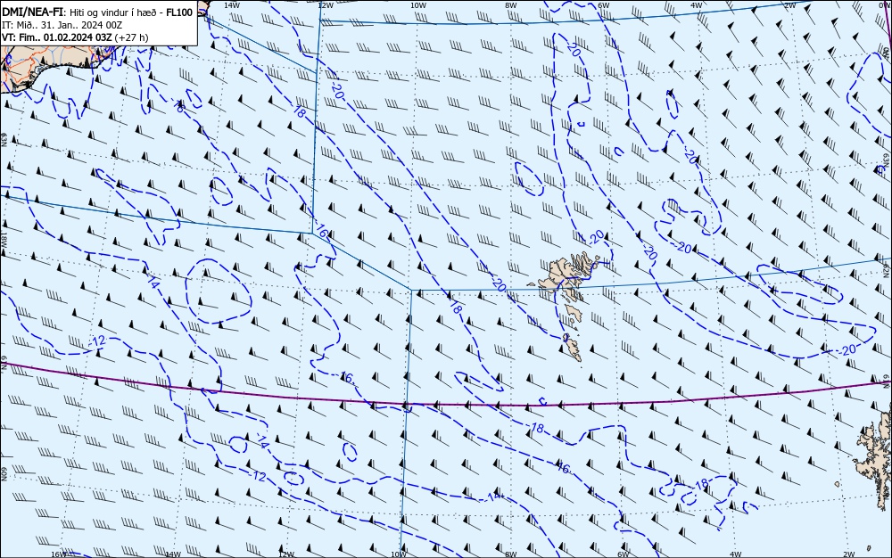Click the -18 isotherm label nearest Shetland
Screen dimensions: 892x558
click(x=701, y=483)
